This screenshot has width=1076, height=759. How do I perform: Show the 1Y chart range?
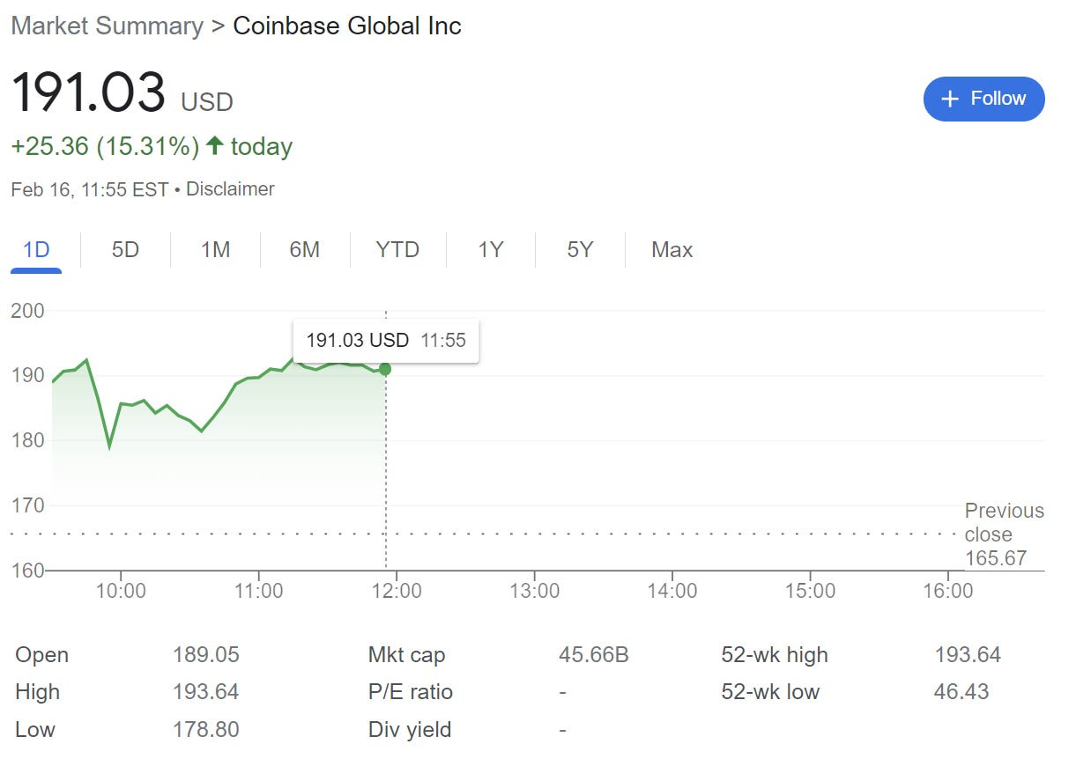pos(490,250)
